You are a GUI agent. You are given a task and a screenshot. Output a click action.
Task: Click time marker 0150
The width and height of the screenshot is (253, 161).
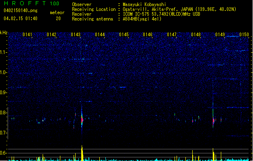244,35
